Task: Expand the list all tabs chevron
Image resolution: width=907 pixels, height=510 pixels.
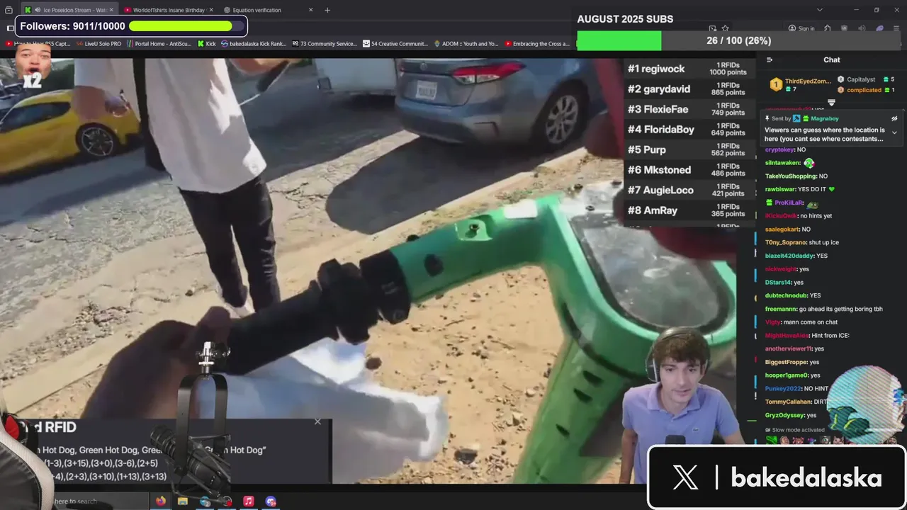Action: pyautogui.click(x=820, y=10)
